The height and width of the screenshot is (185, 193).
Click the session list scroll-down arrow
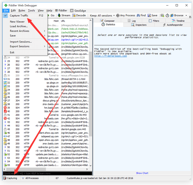(91, 165)
